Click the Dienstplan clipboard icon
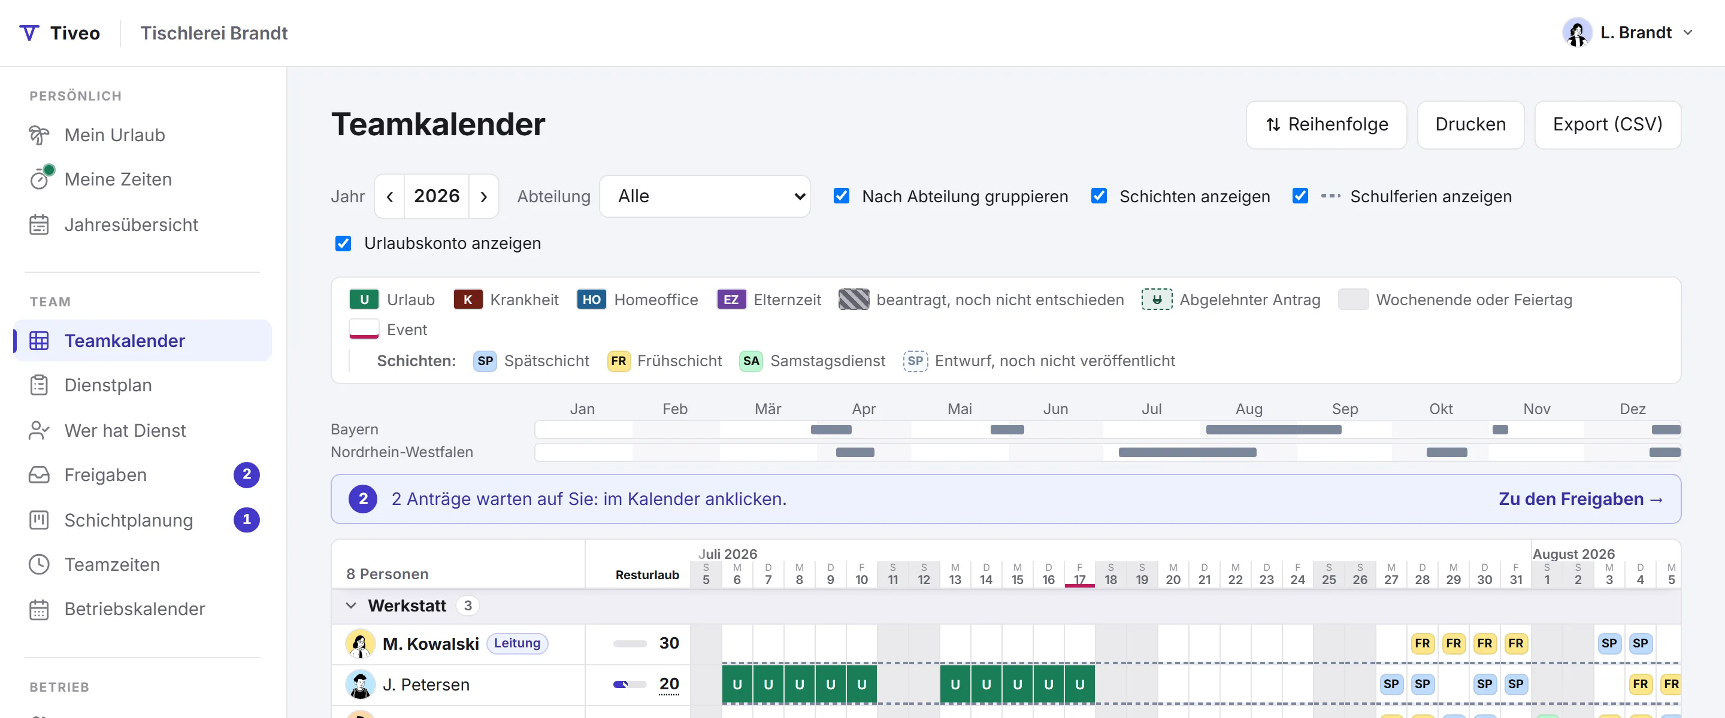Image resolution: width=1725 pixels, height=718 pixels. click(x=39, y=385)
